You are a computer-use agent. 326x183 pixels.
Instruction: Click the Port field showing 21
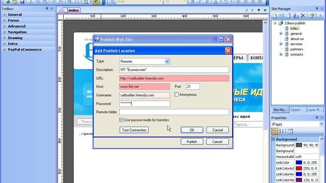coord(193,86)
